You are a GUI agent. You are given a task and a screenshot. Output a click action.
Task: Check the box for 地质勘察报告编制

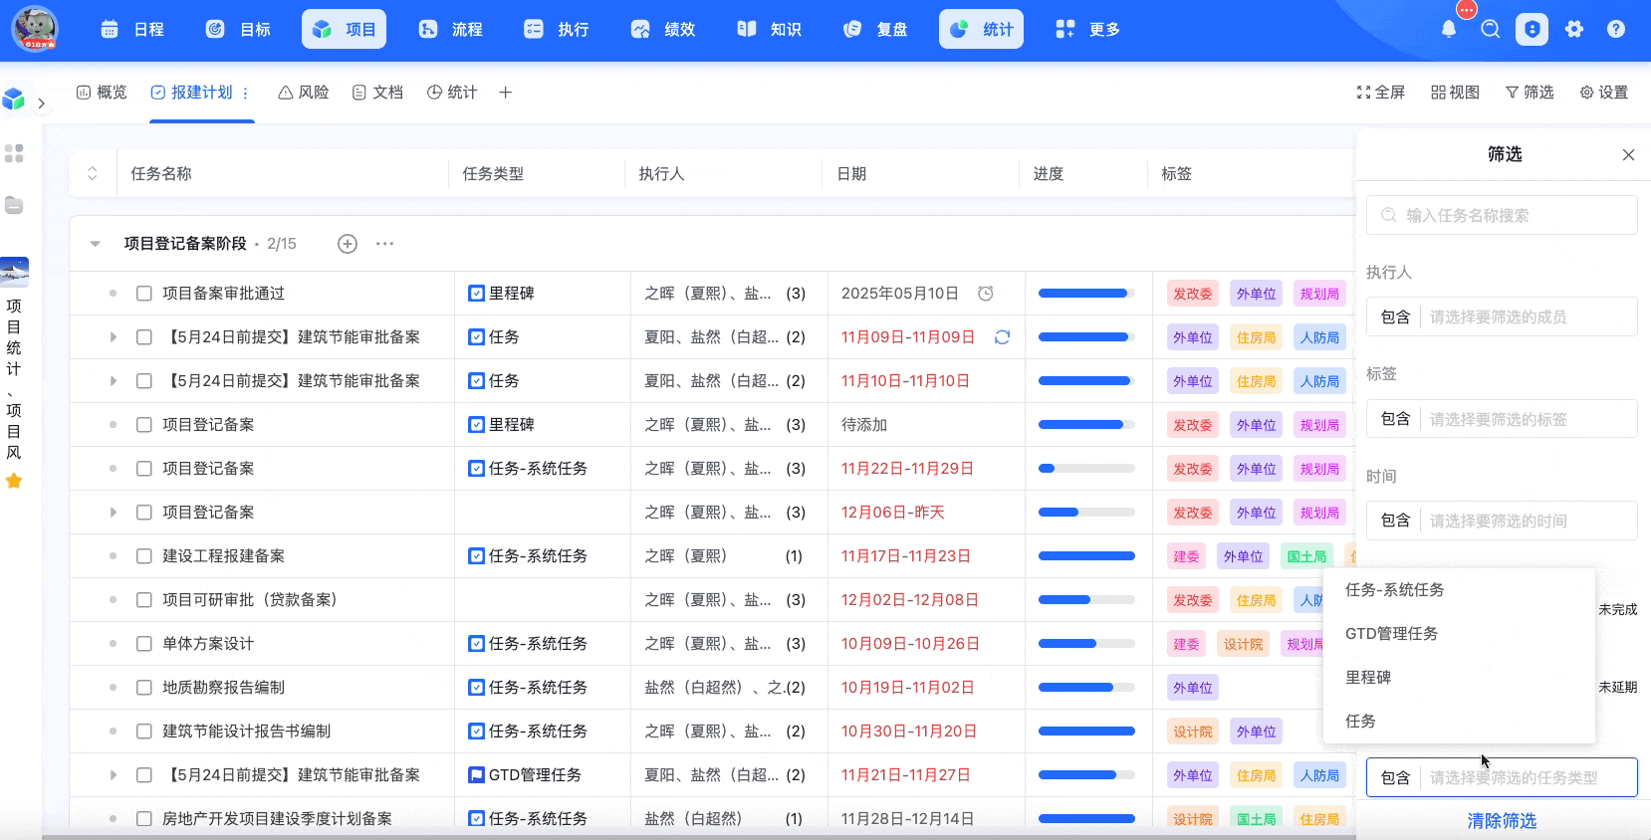coord(144,688)
